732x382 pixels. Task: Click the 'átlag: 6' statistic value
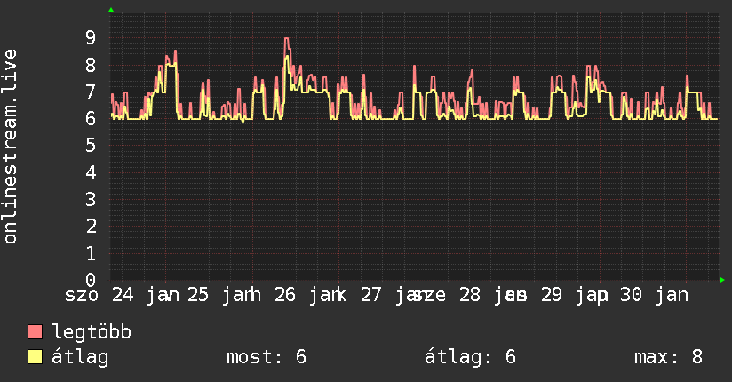pos(470,357)
